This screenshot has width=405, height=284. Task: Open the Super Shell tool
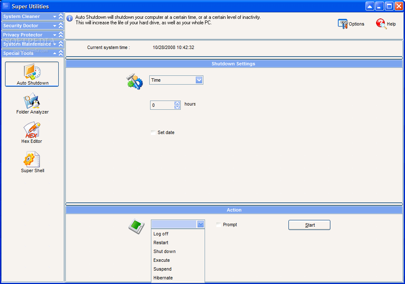coord(33,162)
